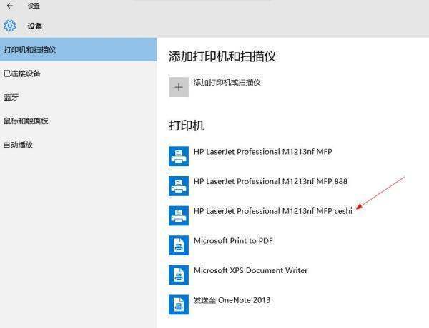Go to 鼠标和触摸板 settings

pos(78,121)
